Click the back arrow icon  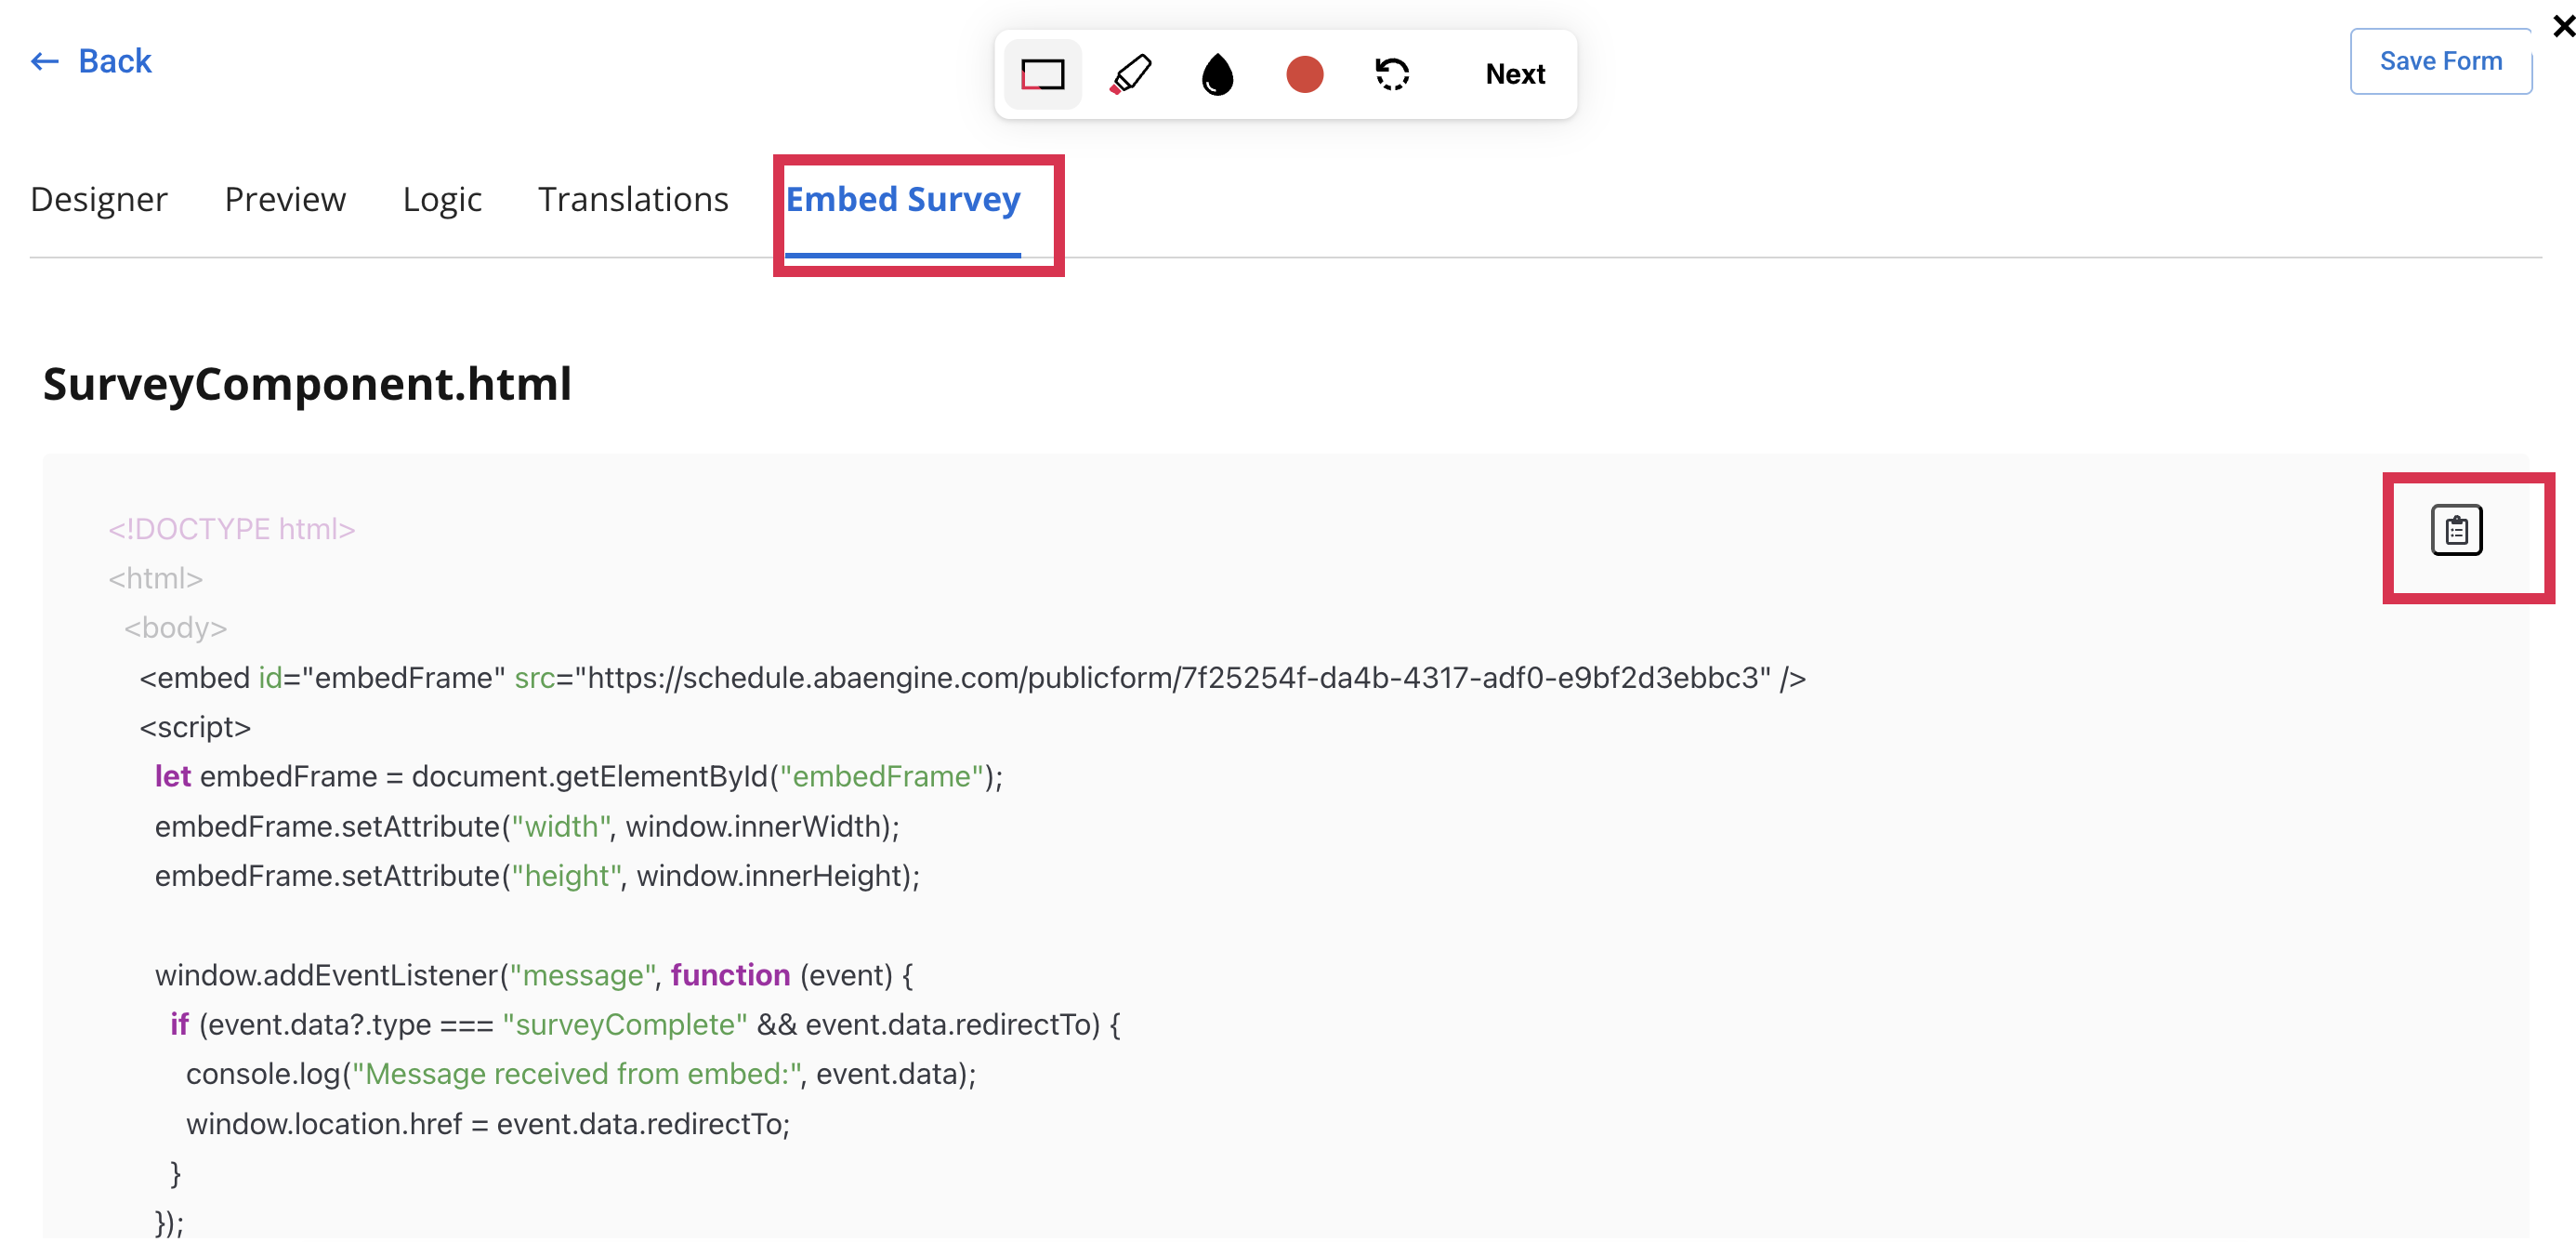[45, 62]
